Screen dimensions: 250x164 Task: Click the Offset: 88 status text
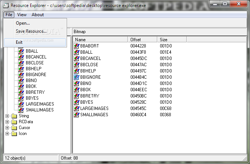point(69,158)
